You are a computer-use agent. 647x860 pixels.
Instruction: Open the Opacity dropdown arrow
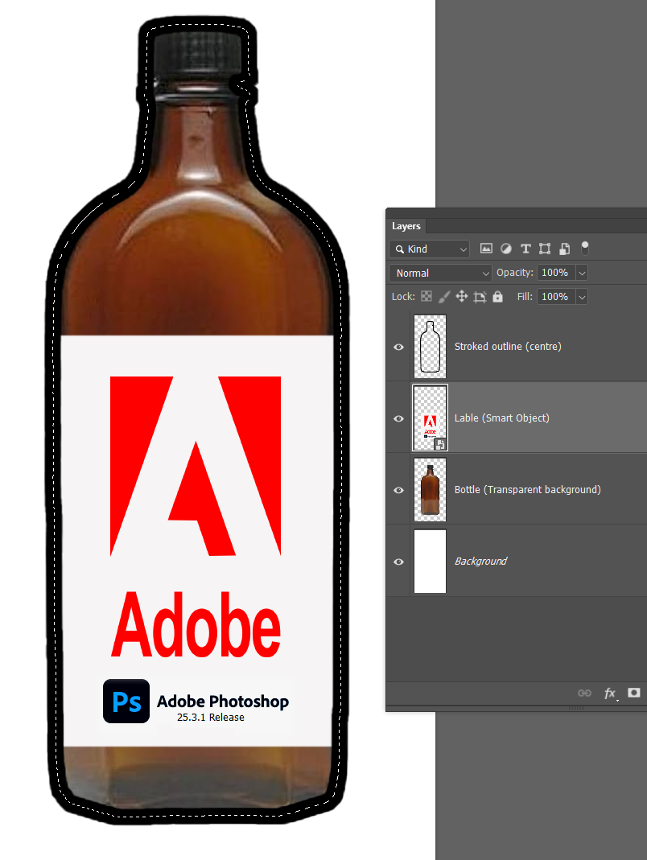pyautogui.click(x=581, y=272)
